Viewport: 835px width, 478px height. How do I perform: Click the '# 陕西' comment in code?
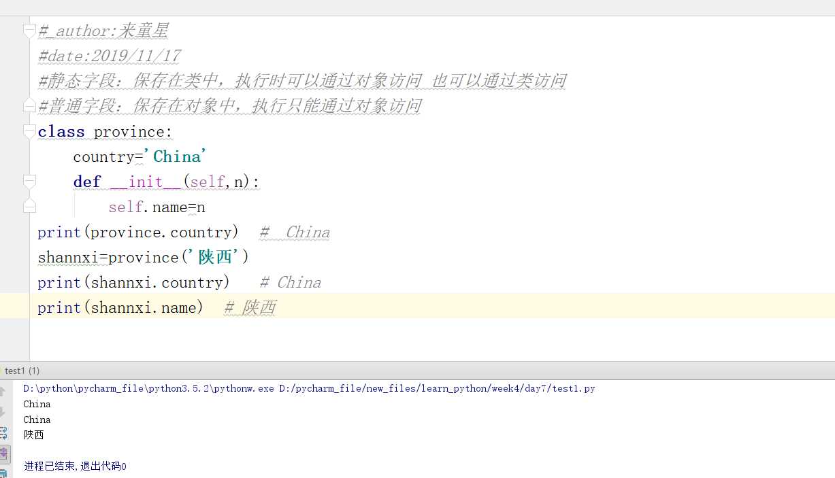pyautogui.click(x=250, y=307)
